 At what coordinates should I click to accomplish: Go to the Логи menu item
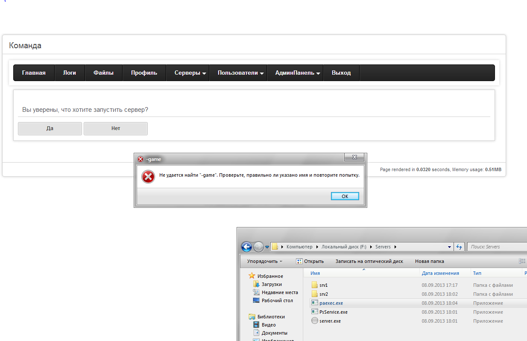point(70,73)
